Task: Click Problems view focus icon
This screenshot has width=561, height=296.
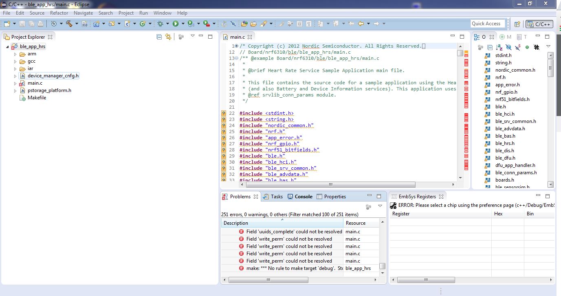Action: 368,207
